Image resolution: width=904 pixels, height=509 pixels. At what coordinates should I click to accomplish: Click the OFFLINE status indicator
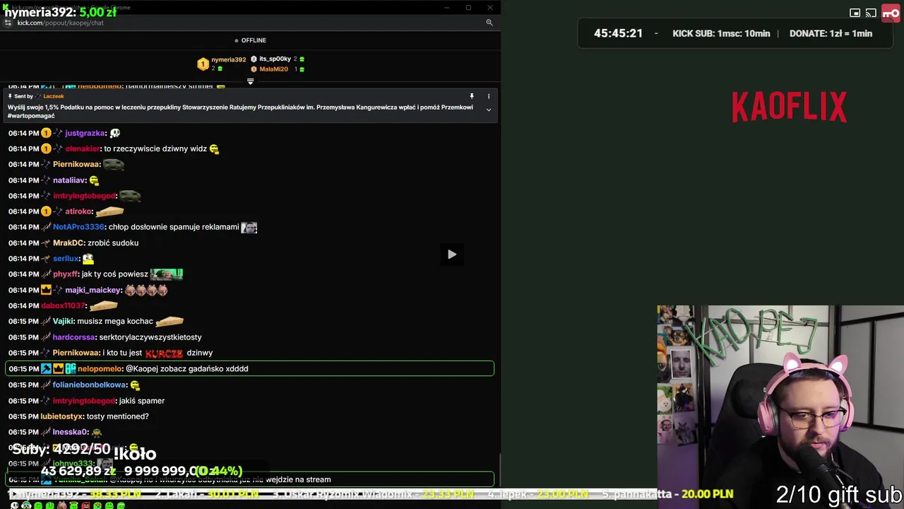250,40
